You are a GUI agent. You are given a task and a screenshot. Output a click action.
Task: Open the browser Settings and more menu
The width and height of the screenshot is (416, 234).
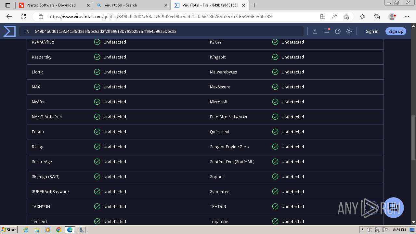pos(407,17)
